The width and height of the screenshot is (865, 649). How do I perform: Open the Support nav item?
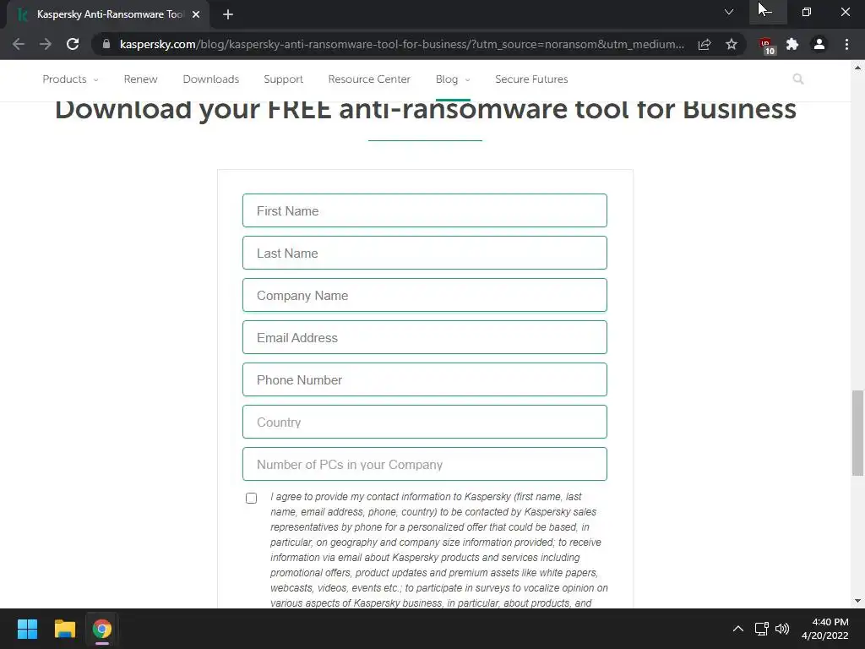284,79
